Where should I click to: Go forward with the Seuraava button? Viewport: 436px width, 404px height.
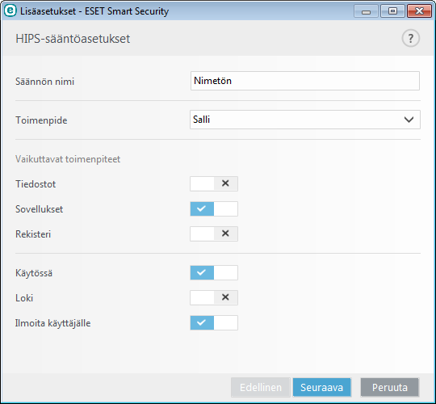[x=321, y=387]
